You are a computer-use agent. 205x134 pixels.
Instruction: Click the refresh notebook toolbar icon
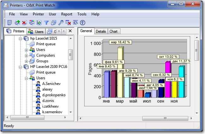(39, 23)
